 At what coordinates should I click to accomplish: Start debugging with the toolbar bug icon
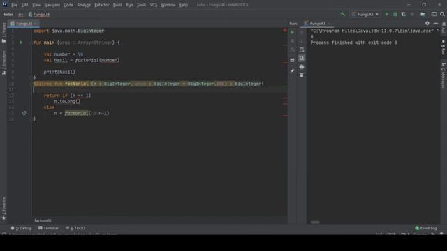(x=395, y=14)
